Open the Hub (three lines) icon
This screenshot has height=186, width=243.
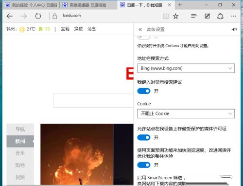tap(194, 16)
